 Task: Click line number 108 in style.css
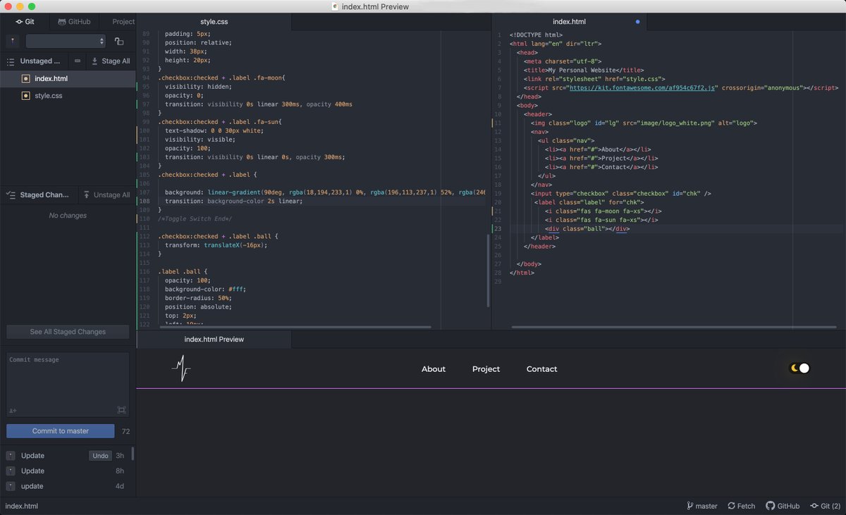pyautogui.click(x=145, y=201)
